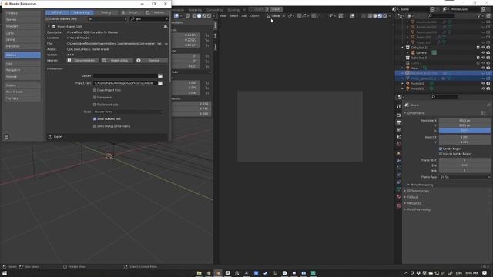Open the File Paths section in Preferences

point(22,98)
